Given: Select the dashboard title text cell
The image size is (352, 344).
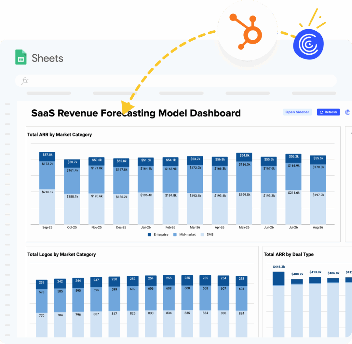Looking at the screenshot, I should (136, 113).
